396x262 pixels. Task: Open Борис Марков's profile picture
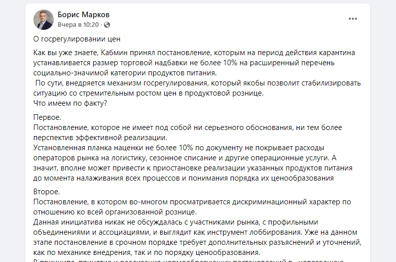click(44, 20)
